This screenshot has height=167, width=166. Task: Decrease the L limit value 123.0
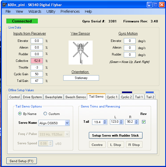tap(121, 123)
